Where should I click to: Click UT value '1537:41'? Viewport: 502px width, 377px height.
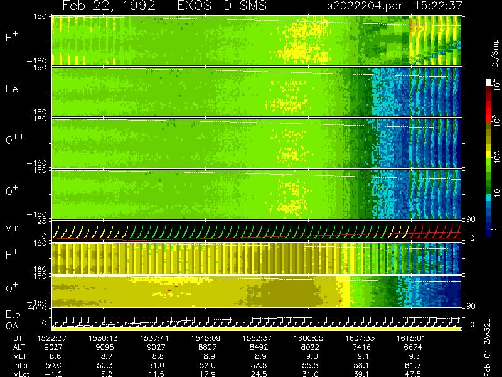click(x=154, y=338)
